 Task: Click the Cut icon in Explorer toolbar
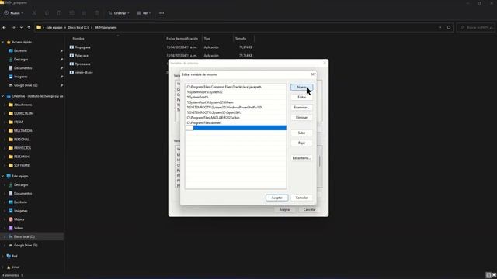click(x=34, y=13)
